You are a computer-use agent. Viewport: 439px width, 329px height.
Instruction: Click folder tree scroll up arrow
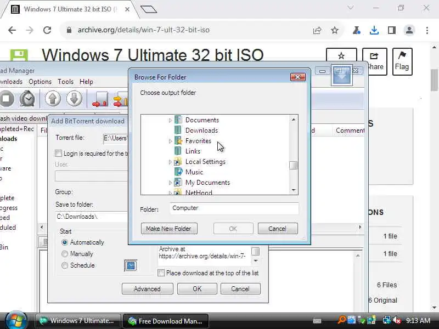point(294,120)
